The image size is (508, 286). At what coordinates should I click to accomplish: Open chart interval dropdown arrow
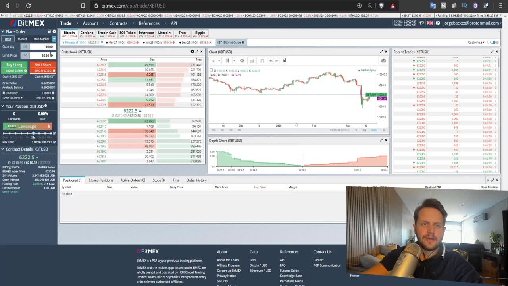219,60
